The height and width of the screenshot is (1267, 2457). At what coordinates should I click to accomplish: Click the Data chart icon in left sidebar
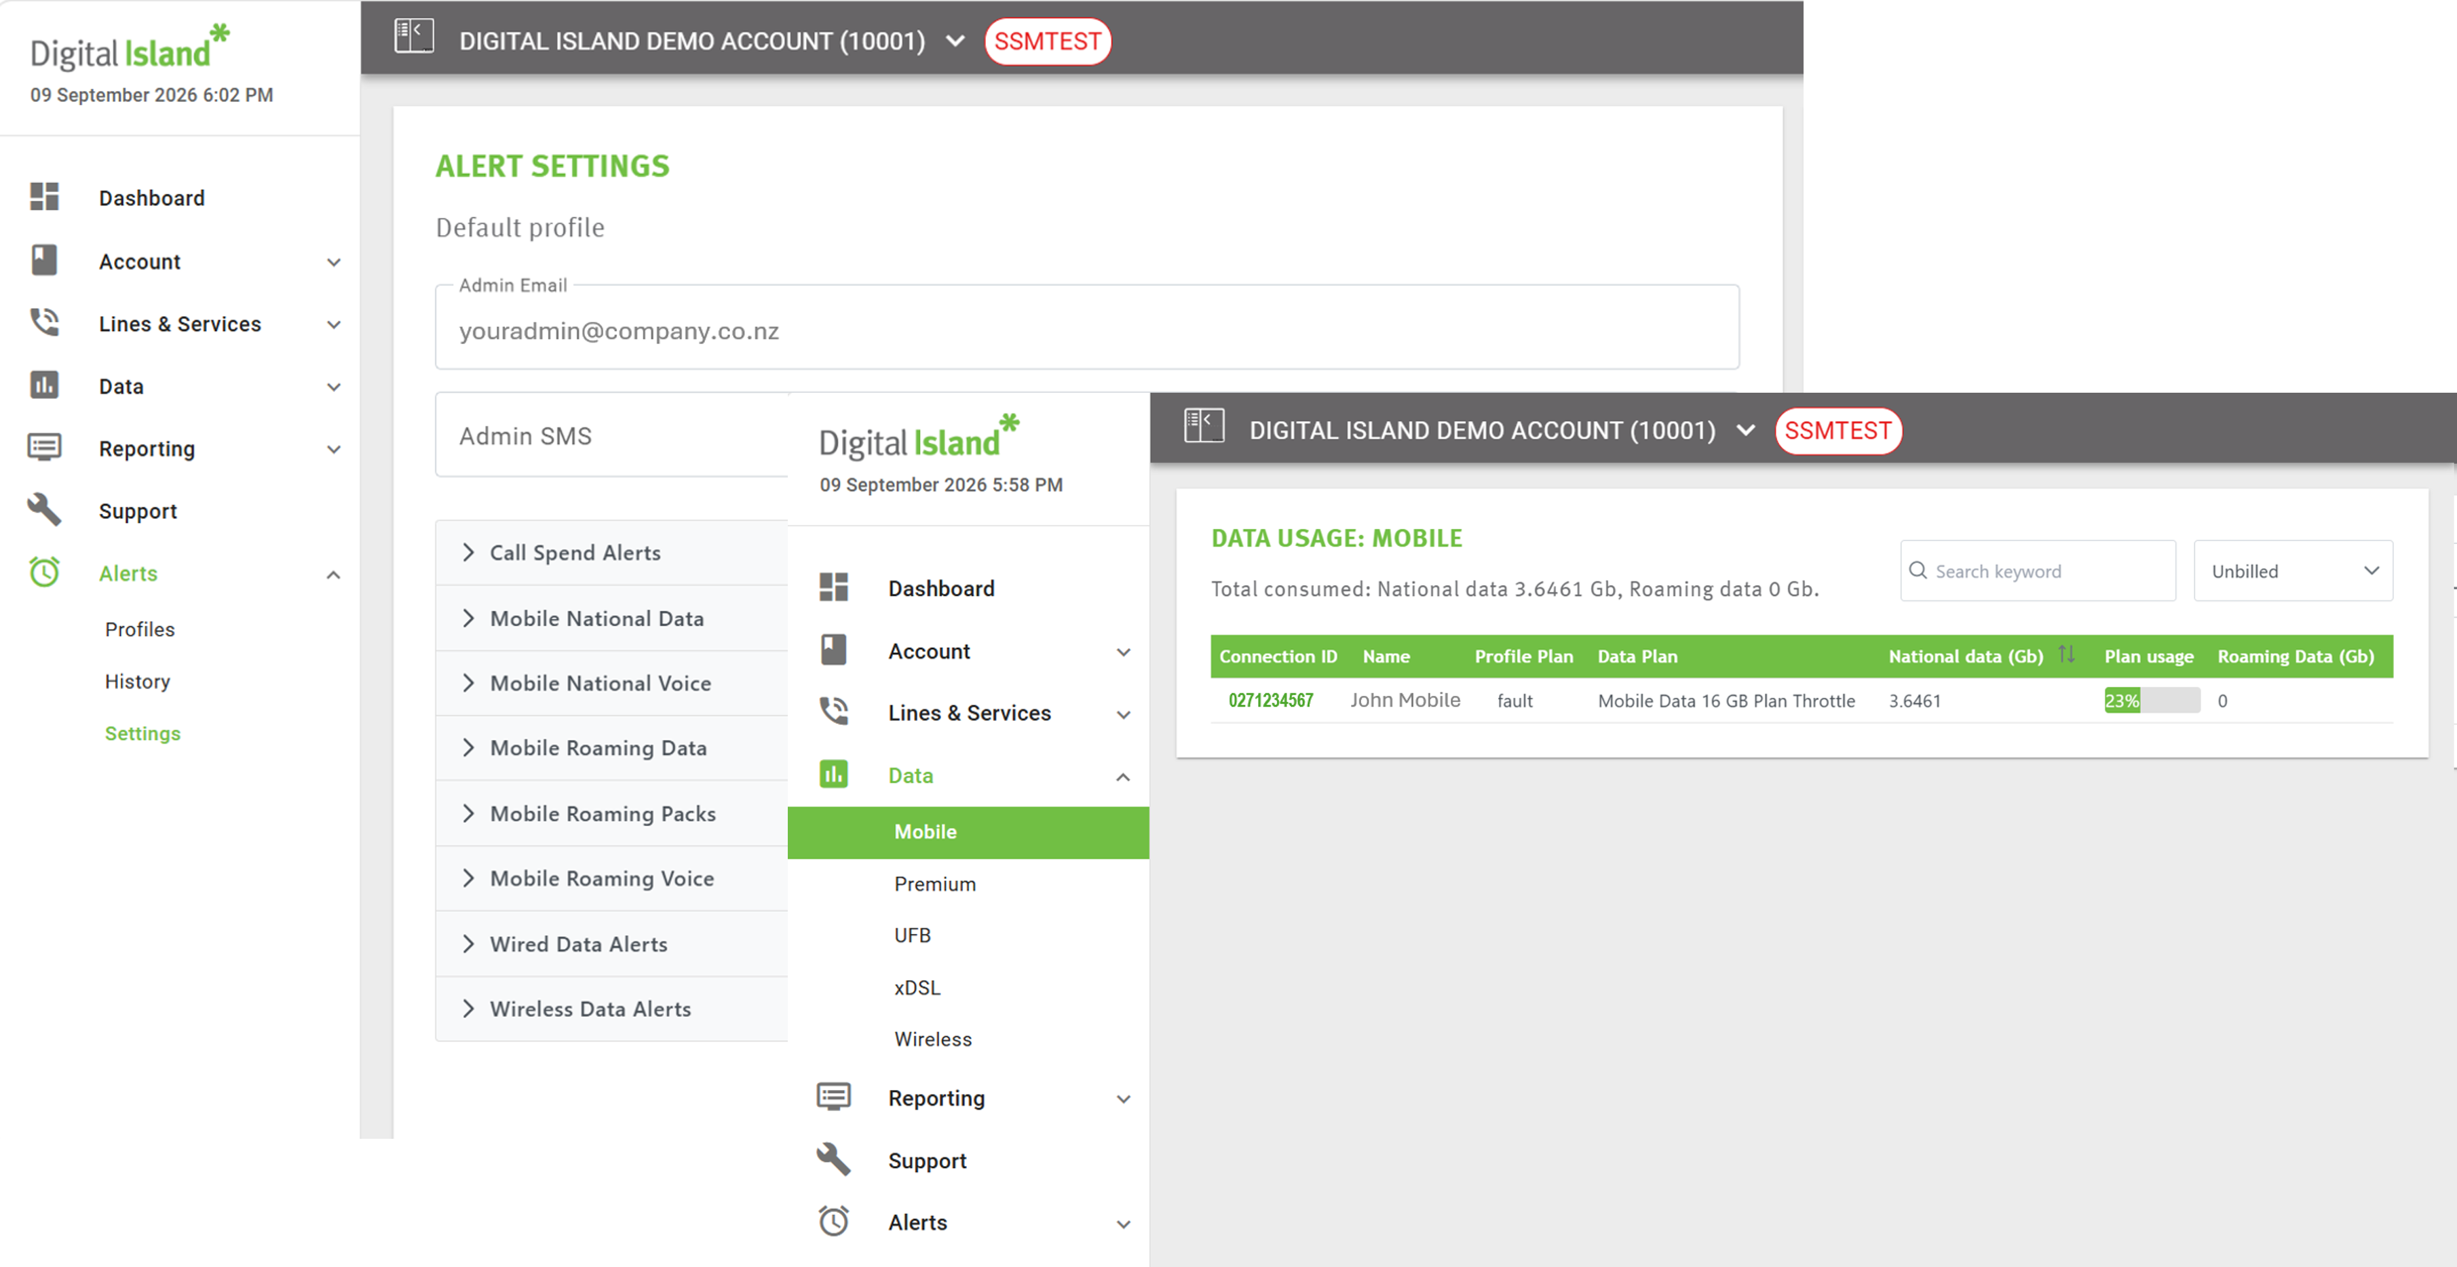[44, 385]
